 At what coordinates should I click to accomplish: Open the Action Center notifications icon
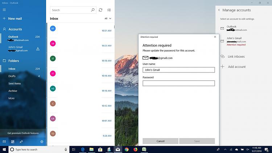tap(267, 149)
